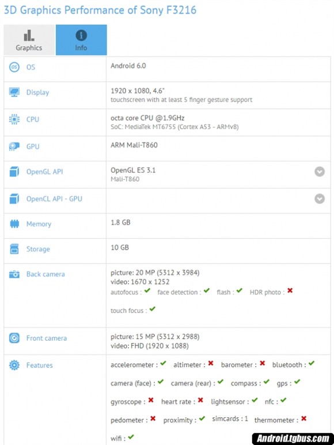Click the Android.tgbus.com watermark
Image resolution: width=334 pixels, height=445 pixels.
pyautogui.click(x=293, y=439)
